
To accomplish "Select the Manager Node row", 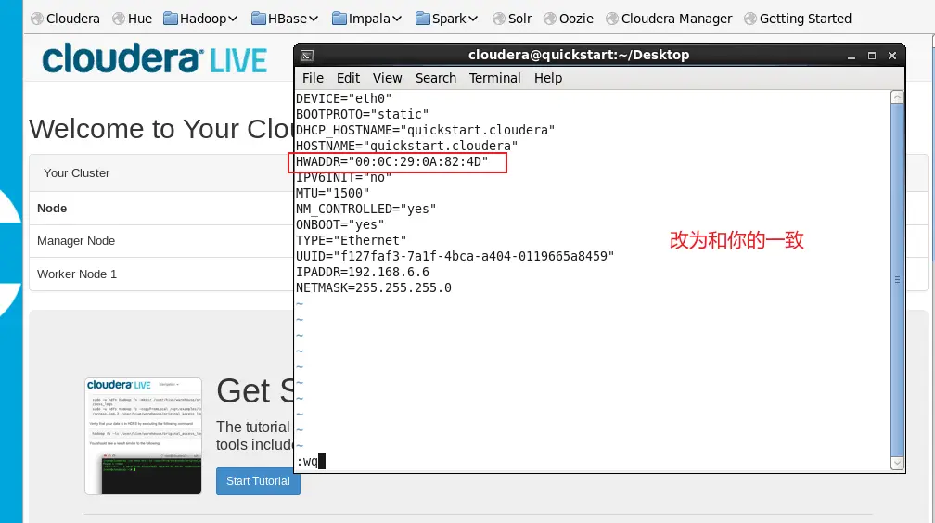I will (x=161, y=241).
